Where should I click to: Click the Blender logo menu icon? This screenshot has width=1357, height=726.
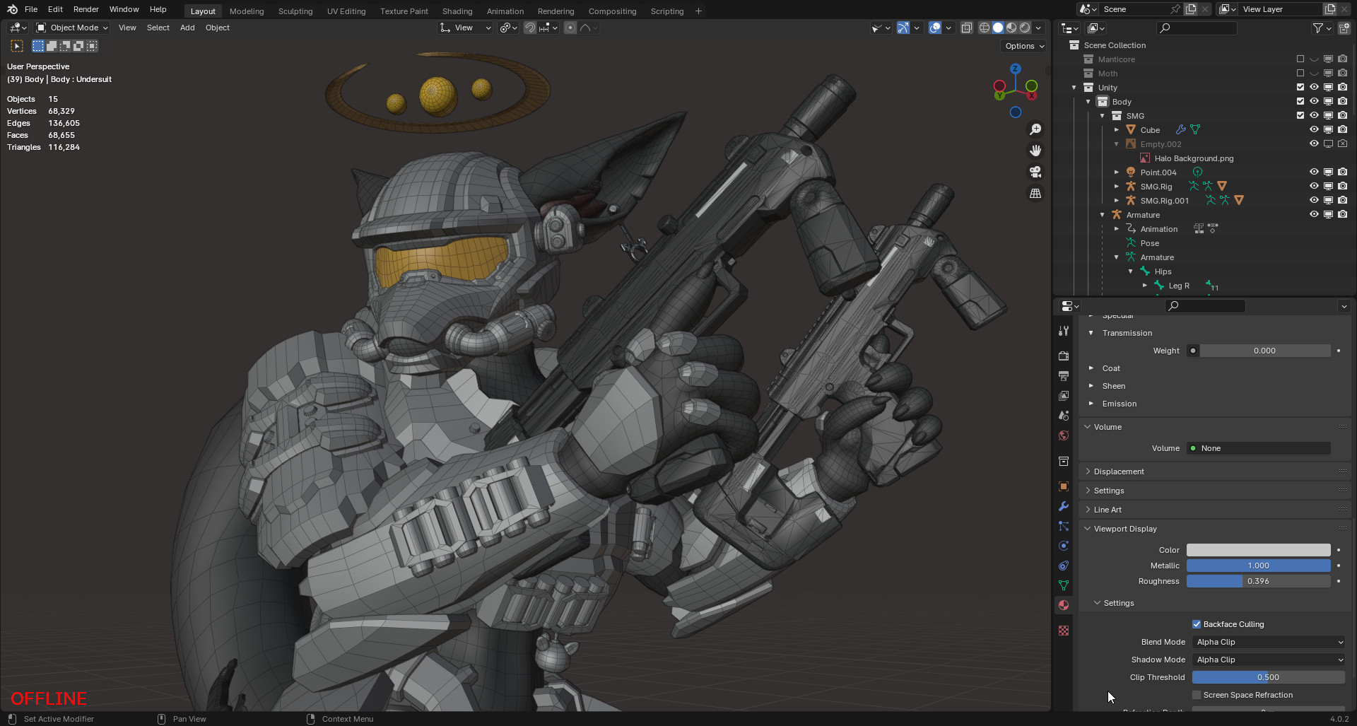coord(12,9)
